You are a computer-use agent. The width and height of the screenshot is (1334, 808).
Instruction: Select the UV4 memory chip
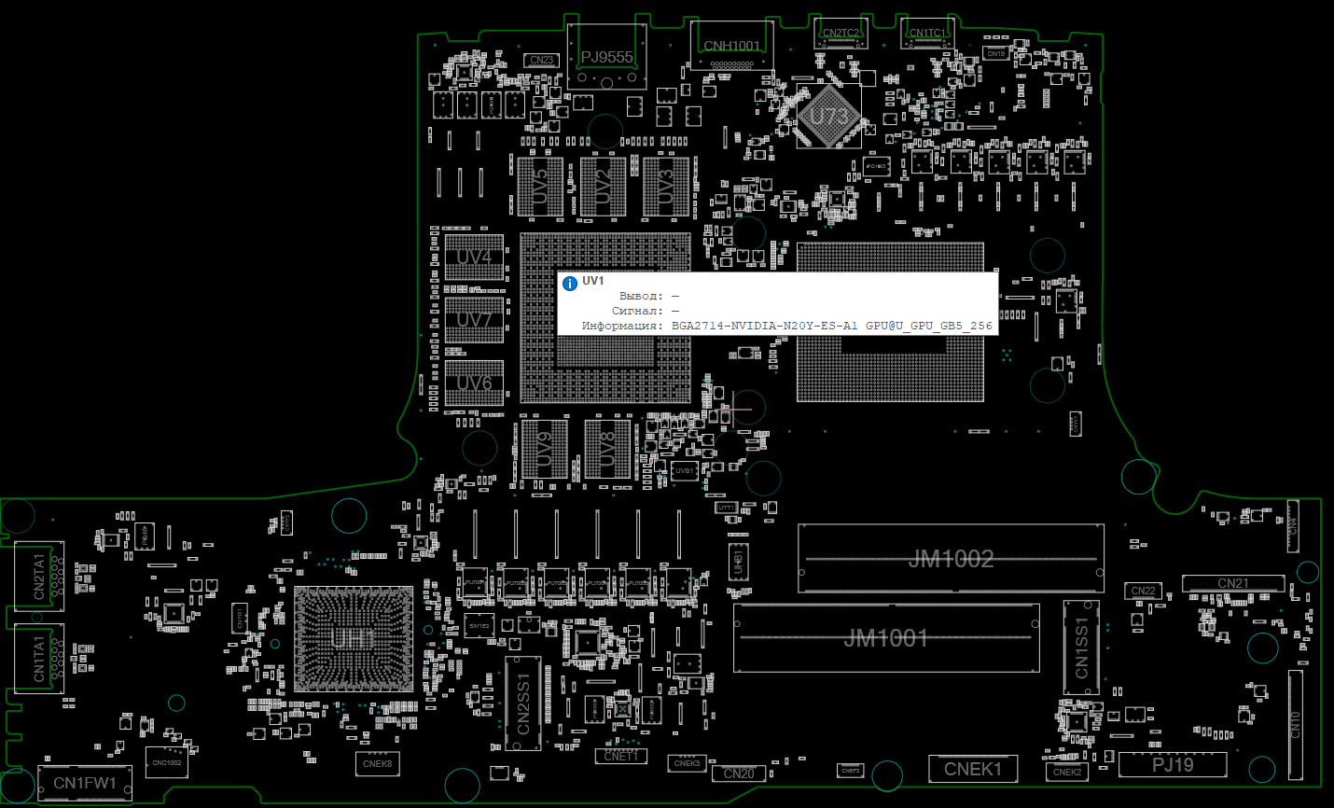[x=474, y=258]
